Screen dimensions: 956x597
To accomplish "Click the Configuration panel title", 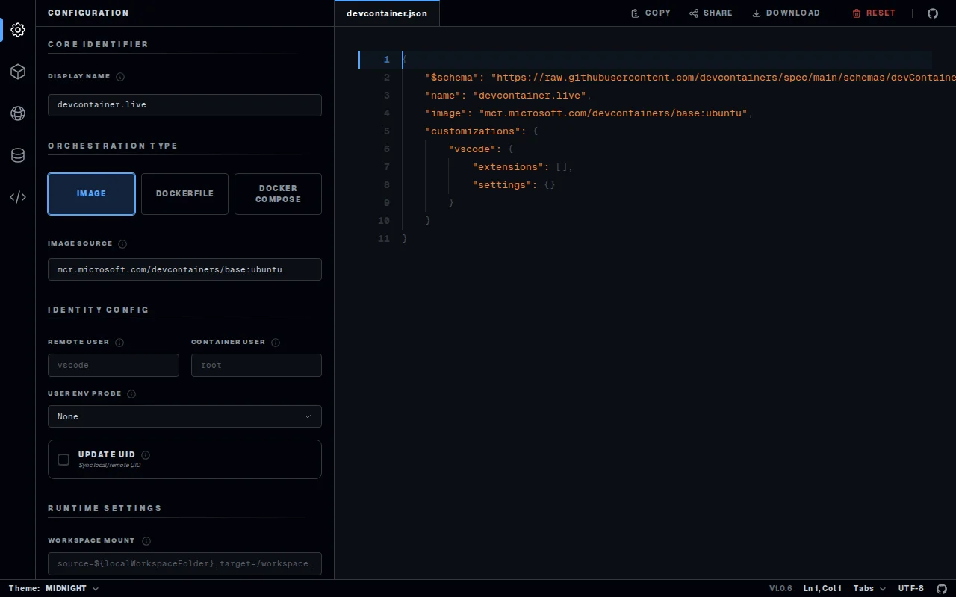I will pyautogui.click(x=88, y=13).
